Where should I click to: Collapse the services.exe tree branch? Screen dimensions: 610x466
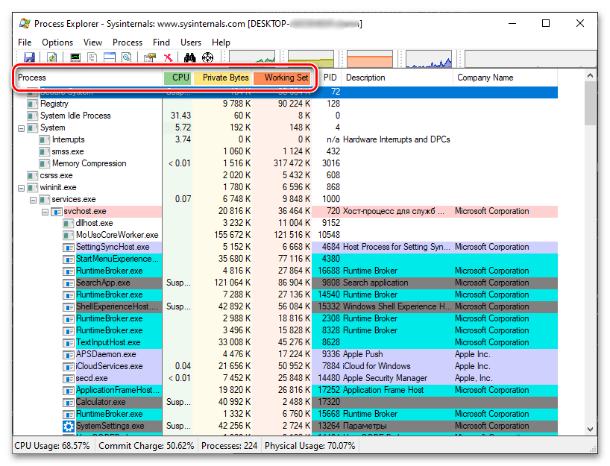(x=34, y=199)
